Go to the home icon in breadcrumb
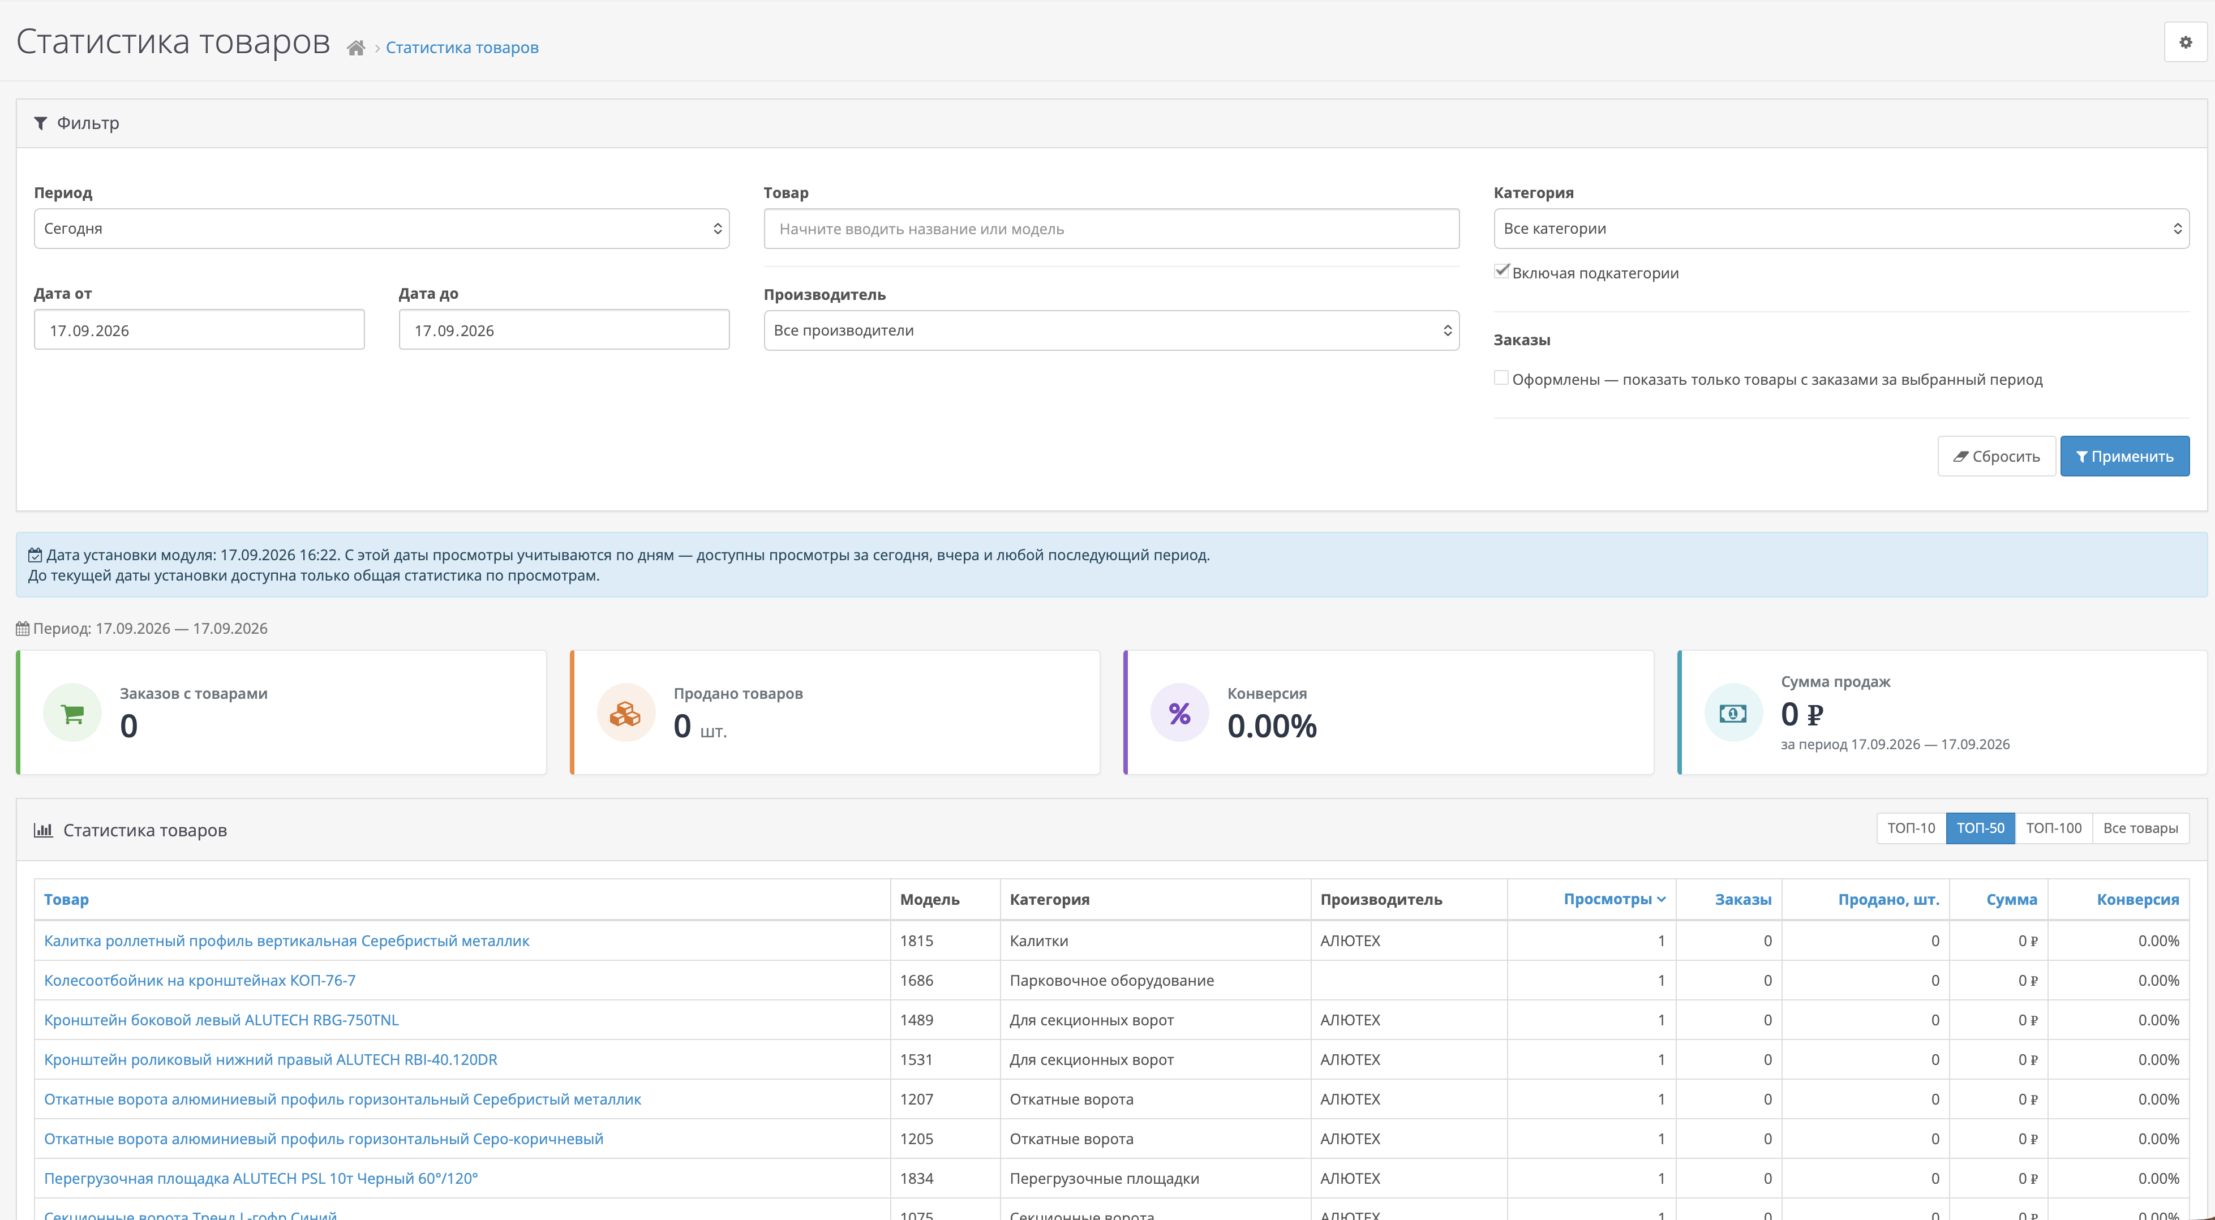 click(x=356, y=48)
